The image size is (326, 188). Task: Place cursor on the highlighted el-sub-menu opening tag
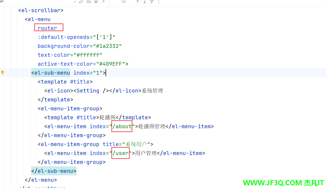point(51,72)
